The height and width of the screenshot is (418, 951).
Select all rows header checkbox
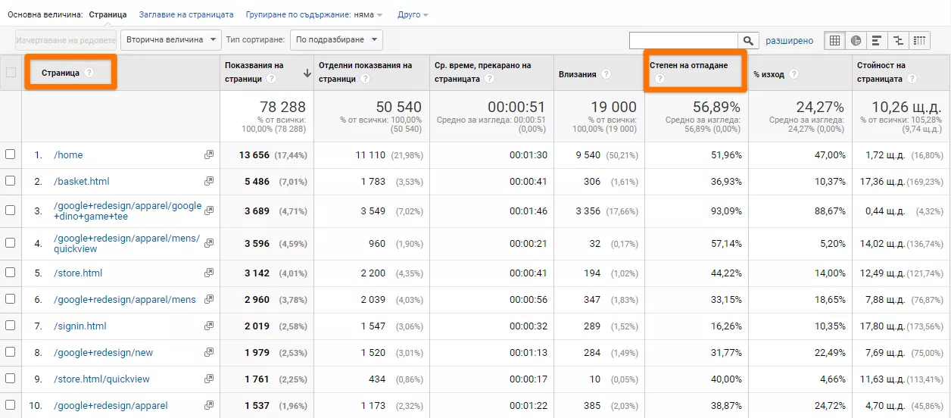(x=11, y=73)
